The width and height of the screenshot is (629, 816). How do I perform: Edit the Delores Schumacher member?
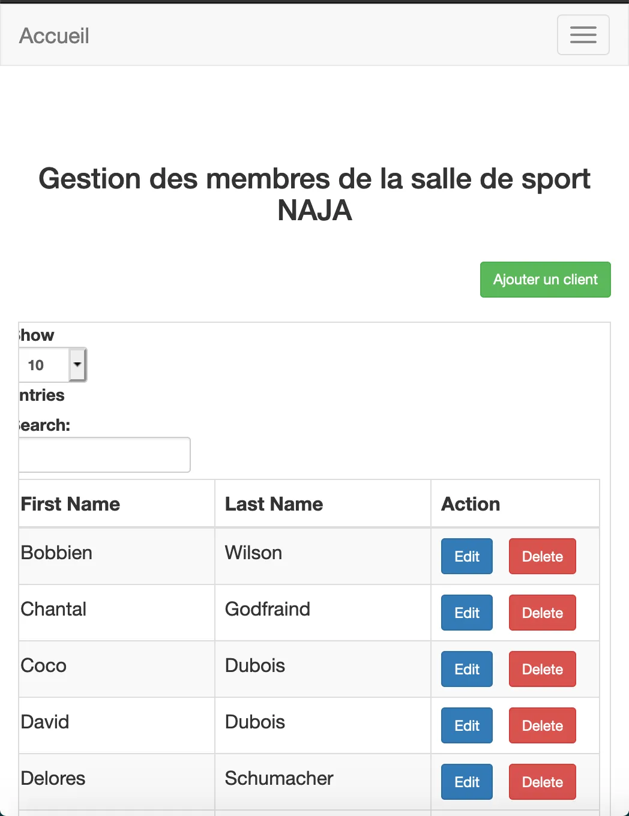click(x=466, y=782)
